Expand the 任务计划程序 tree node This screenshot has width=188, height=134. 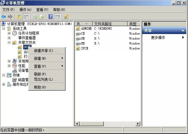tap(9, 33)
